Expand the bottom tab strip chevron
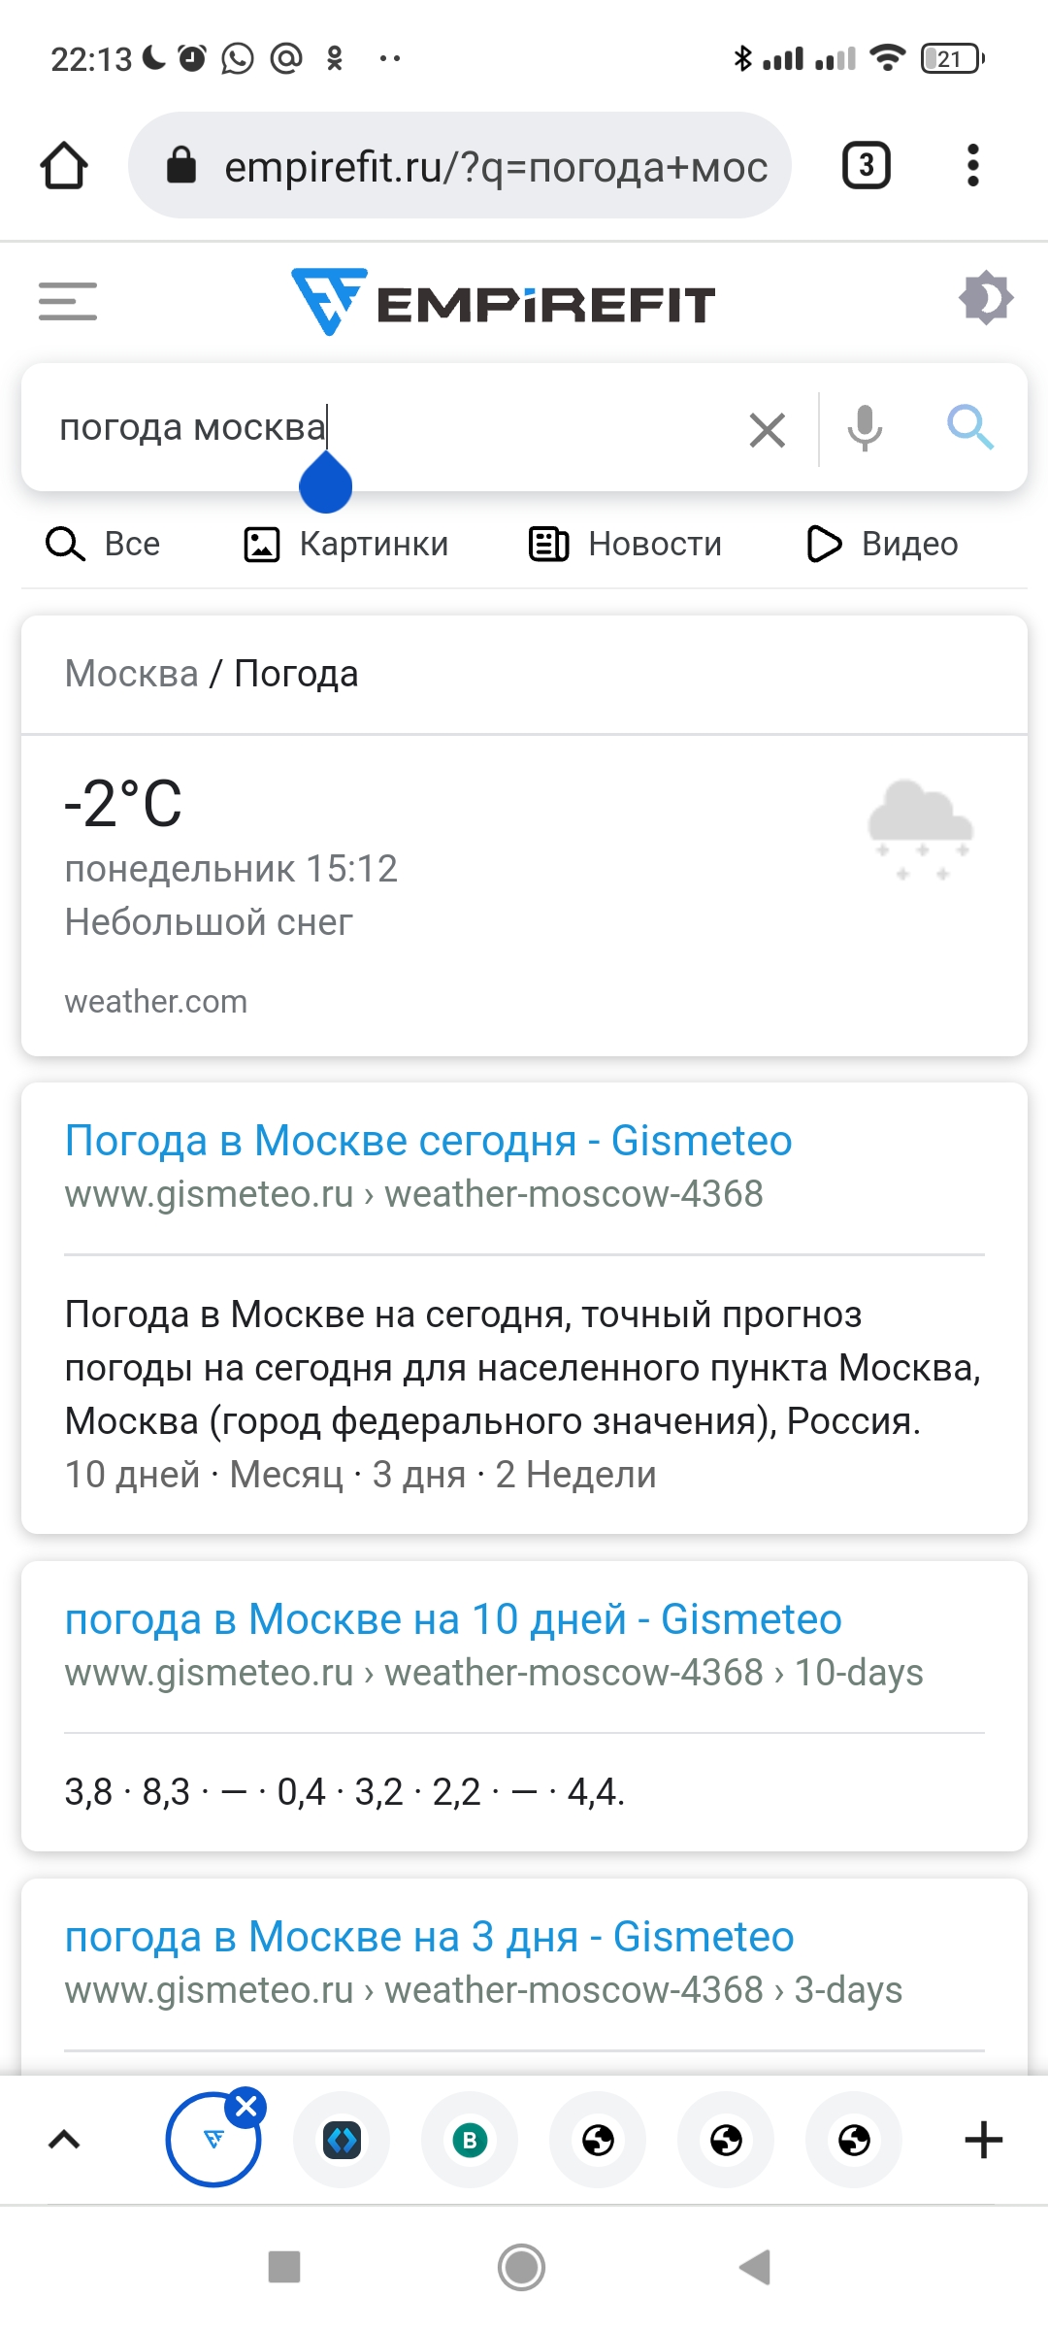1048x2330 pixels. 64,2140
